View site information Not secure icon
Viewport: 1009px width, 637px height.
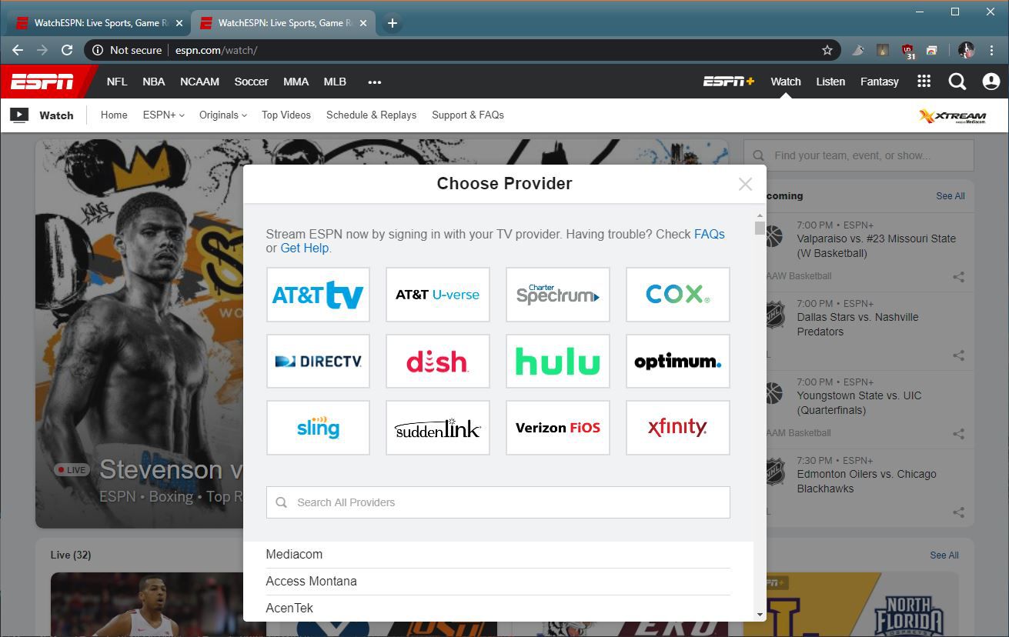pyautogui.click(x=98, y=50)
